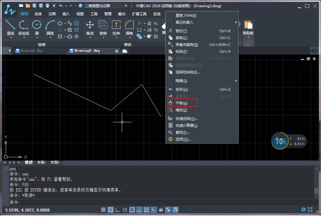Expand the 最近的输入 submenu
Screen dimensions: 321x216
[x=202, y=22]
